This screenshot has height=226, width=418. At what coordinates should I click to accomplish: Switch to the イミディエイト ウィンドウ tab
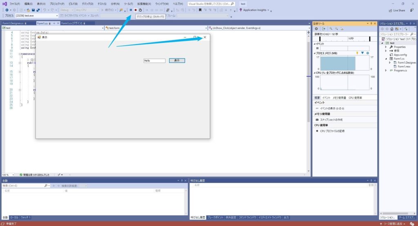click(269, 217)
